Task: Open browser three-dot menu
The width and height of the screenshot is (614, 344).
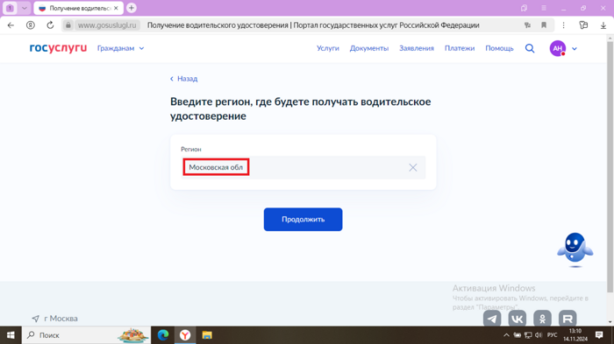Action: [x=563, y=25]
